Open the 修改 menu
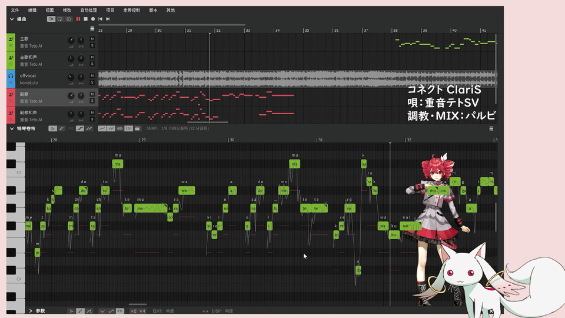This screenshot has height=318, width=565. pyautogui.click(x=67, y=10)
